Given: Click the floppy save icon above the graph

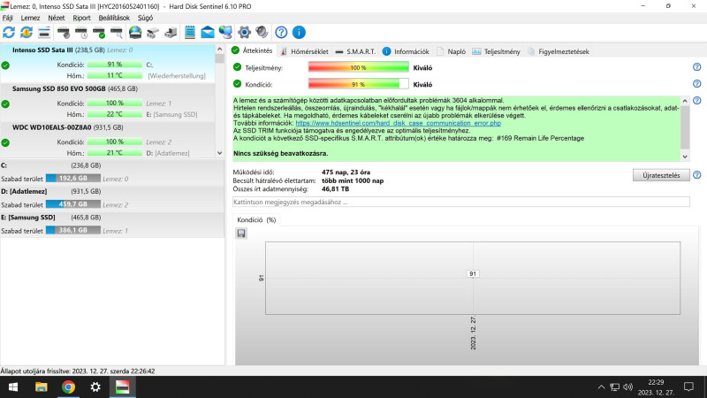Looking at the screenshot, I should [241, 233].
